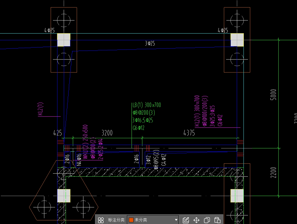Screen dimensions: 297x224
Task: Open the annotation category grid icon
Action: 101,220
